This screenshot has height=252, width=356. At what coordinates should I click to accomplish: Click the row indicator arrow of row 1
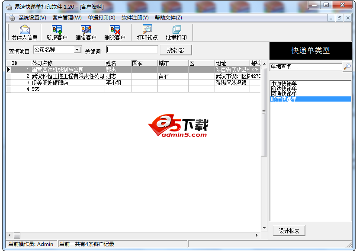click(x=8, y=70)
